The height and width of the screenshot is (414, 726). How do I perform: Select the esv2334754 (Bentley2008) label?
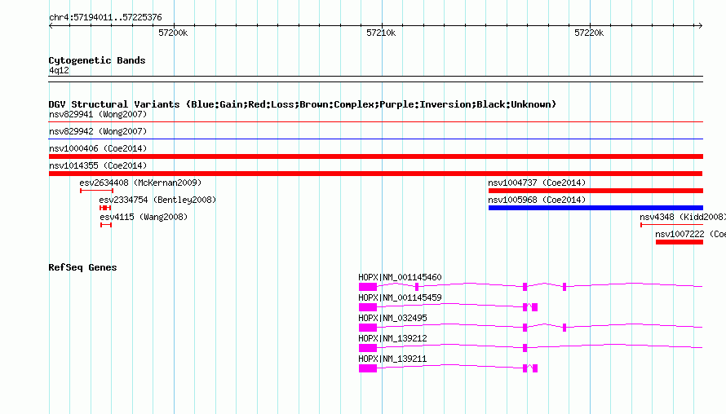pyautogui.click(x=157, y=200)
